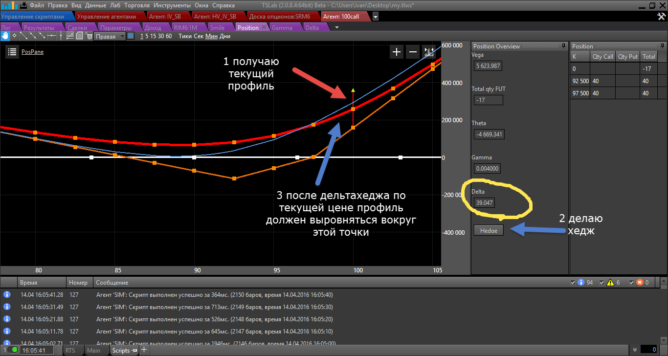The width and height of the screenshot is (668, 356).
Task: Toggle info messages checkbox showing 94
Action: click(573, 283)
